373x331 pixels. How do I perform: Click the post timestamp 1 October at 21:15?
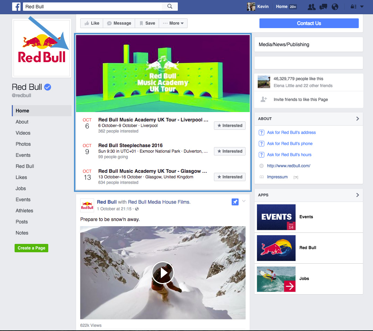114,209
